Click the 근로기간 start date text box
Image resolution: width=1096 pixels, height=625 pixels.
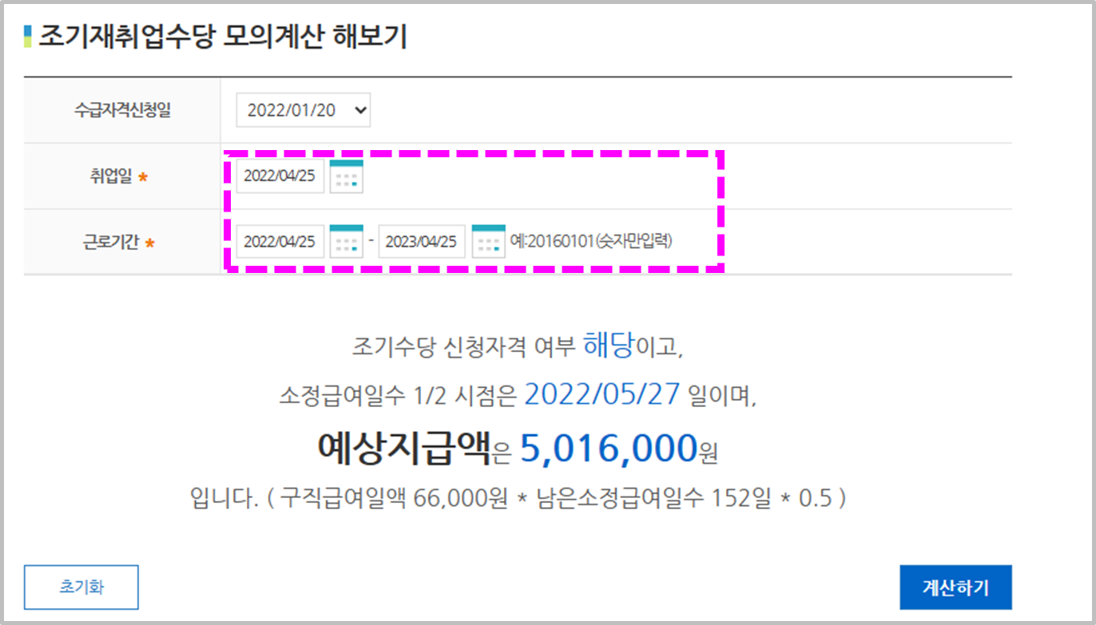click(x=280, y=241)
